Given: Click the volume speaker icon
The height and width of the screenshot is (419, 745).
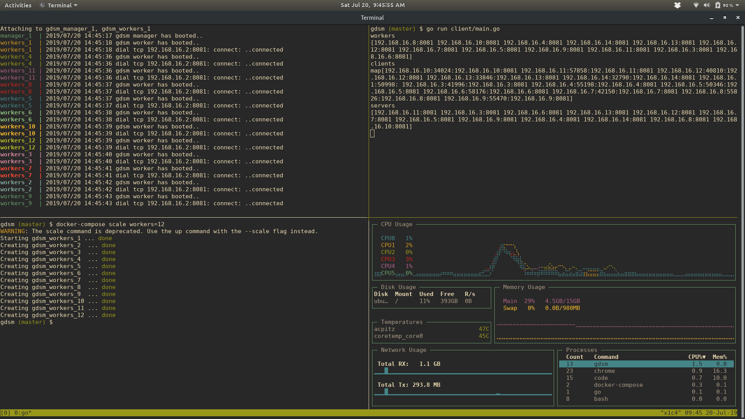Looking at the screenshot, I should coord(707,5).
